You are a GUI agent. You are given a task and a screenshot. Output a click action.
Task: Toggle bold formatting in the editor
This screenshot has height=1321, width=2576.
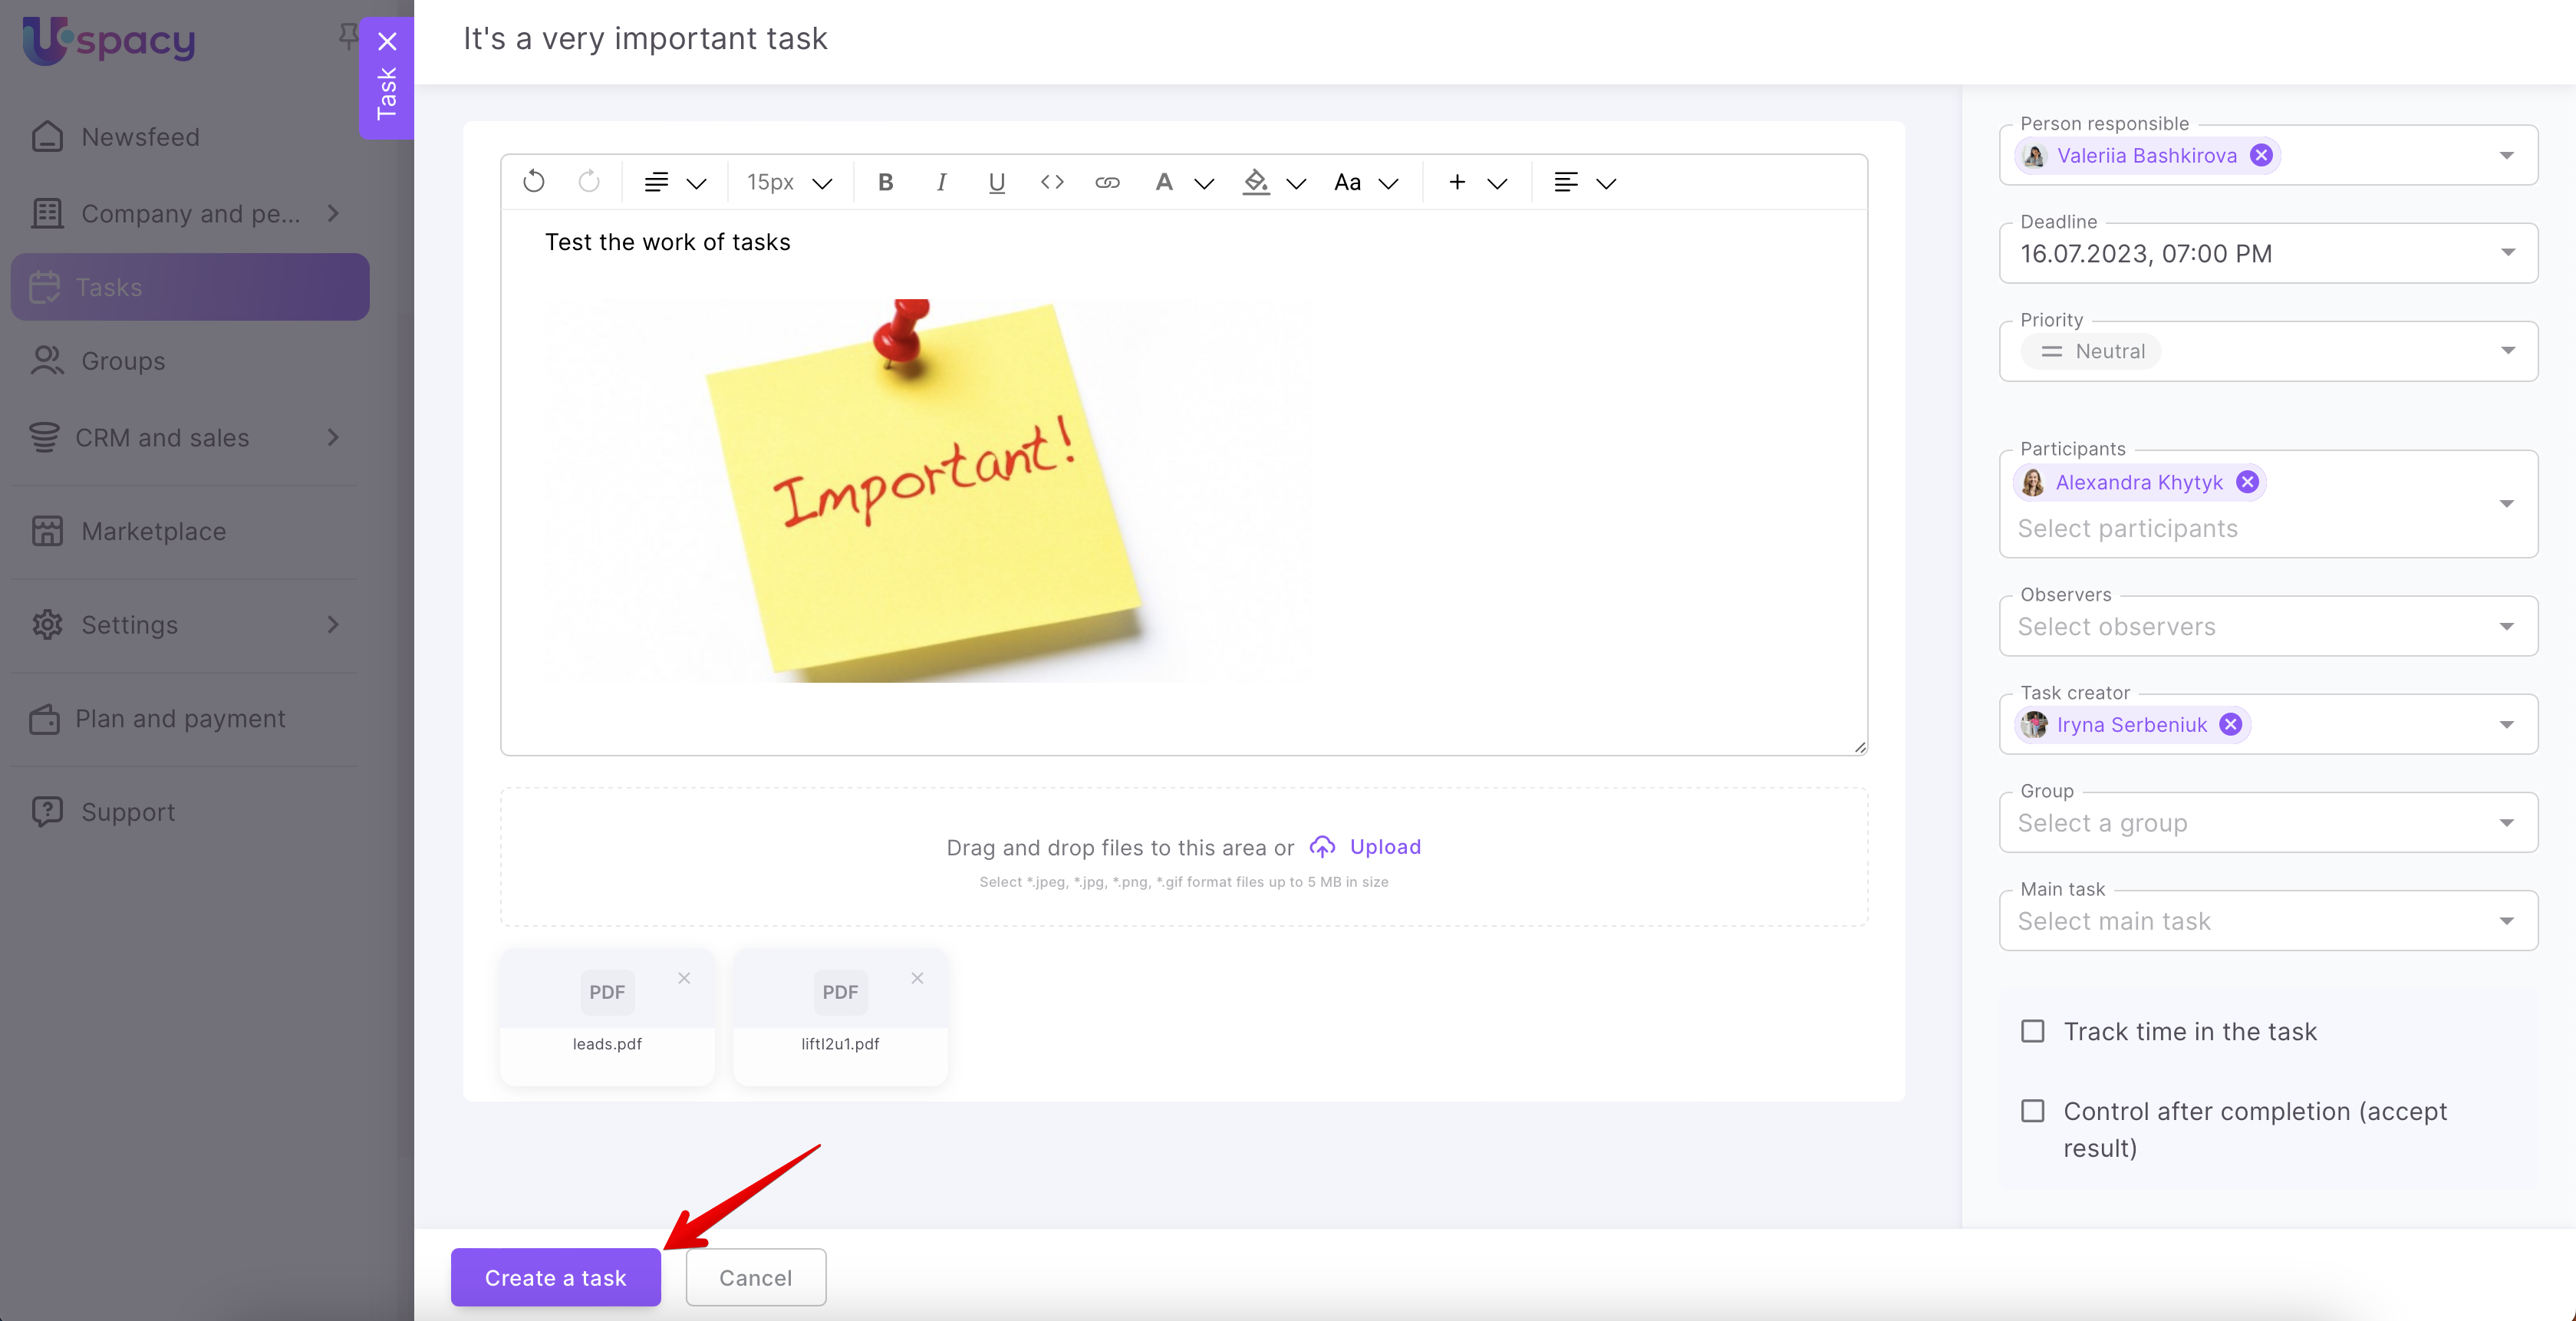click(885, 182)
